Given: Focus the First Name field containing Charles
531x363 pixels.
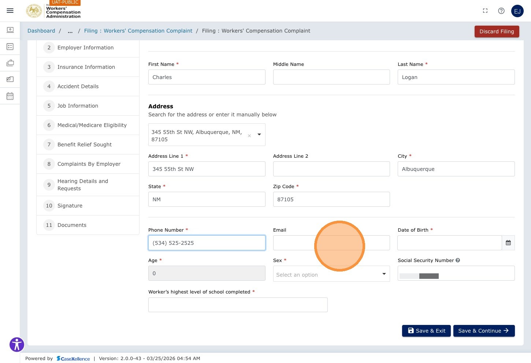Looking at the screenshot, I should (x=207, y=77).
